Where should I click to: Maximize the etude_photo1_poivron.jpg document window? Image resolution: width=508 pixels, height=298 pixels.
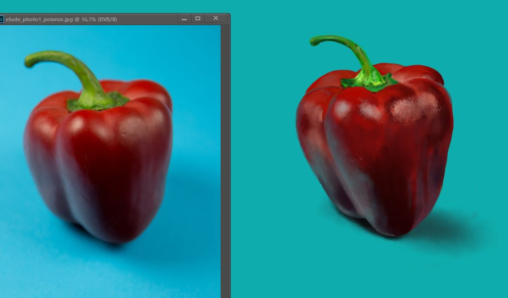coord(198,18)
